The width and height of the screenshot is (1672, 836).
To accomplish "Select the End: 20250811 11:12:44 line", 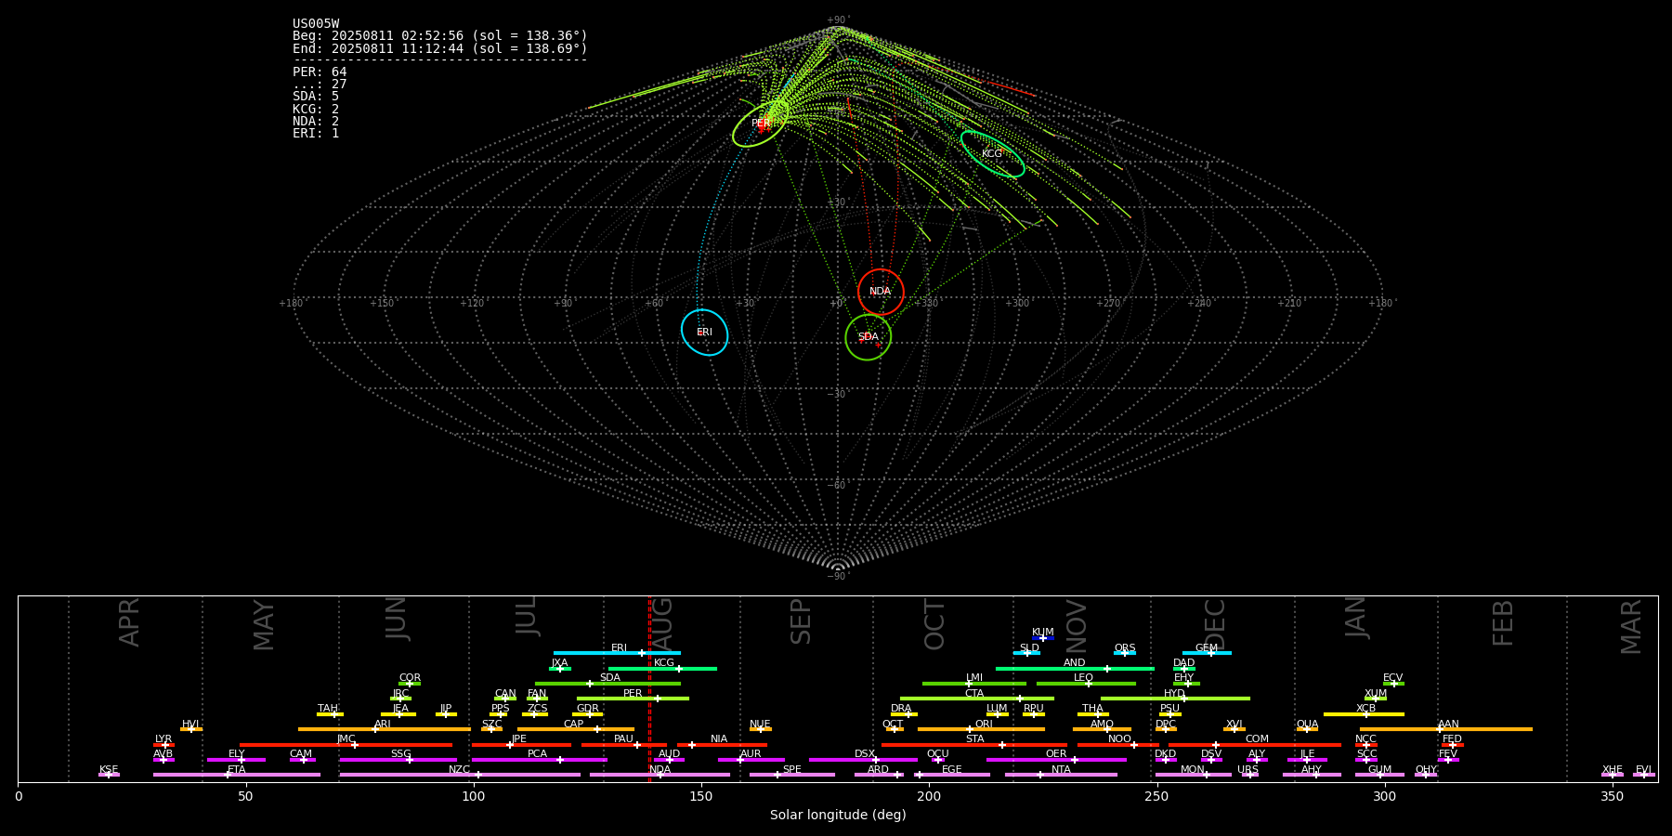I will pyautogui.click(x=440, y=48).
